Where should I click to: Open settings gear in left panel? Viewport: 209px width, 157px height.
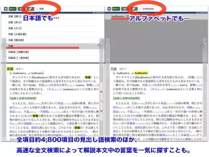click(6, 9)
